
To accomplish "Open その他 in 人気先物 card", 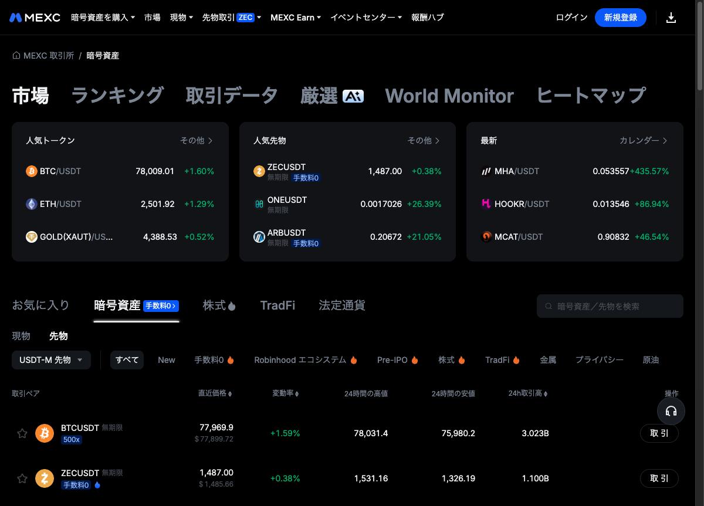I will (x=424, y=141).
